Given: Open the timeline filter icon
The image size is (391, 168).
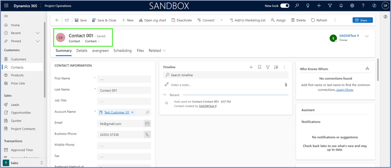Looking at the screenshot, I should pyautogui.click(x=268, y=67).
